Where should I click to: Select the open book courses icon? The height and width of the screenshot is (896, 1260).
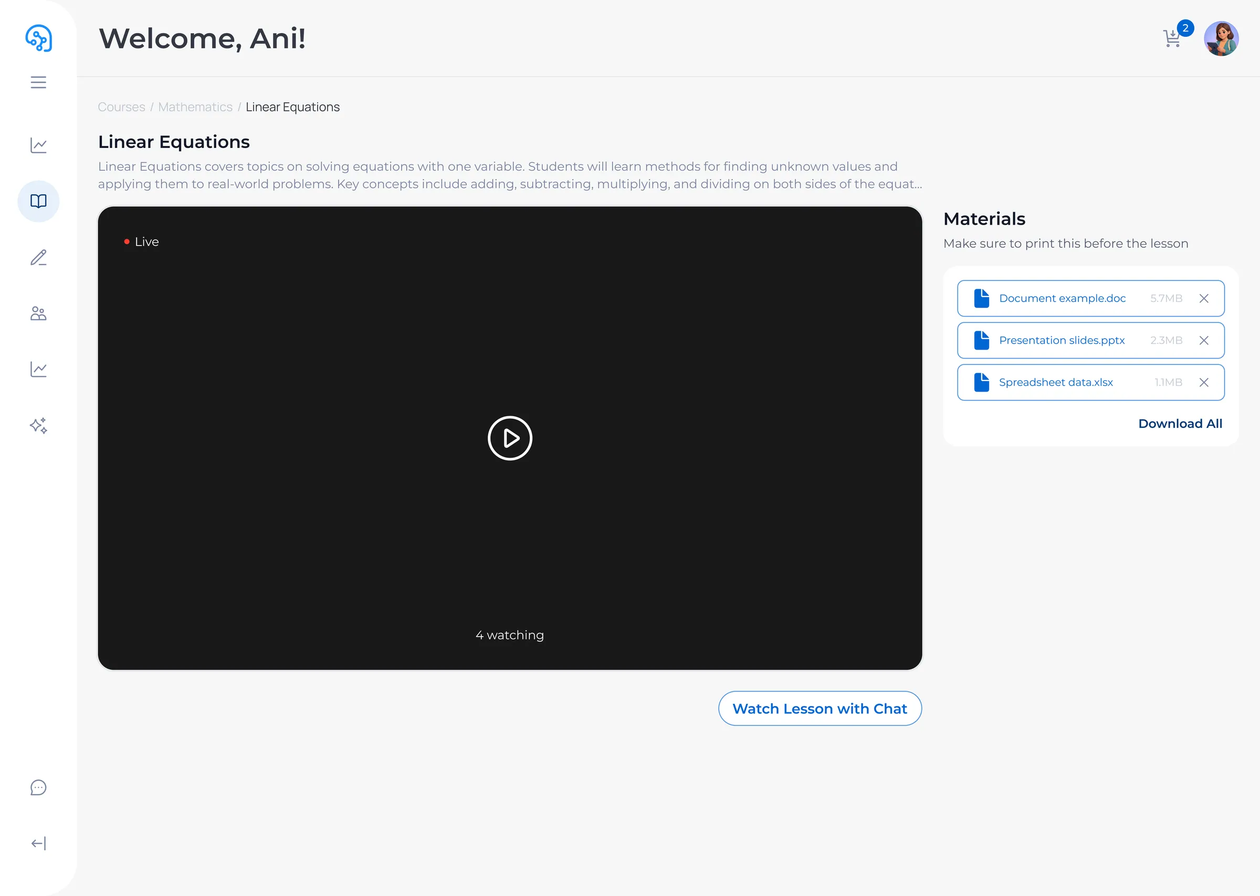[x=39, y=201]
